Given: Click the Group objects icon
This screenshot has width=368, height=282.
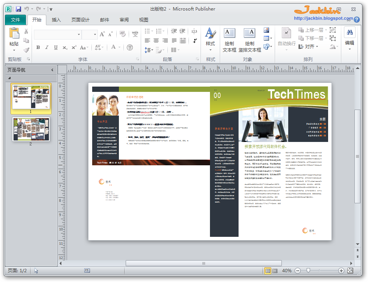Looking at the screenshot, I should pyautogui.click(x=333, y=30).
